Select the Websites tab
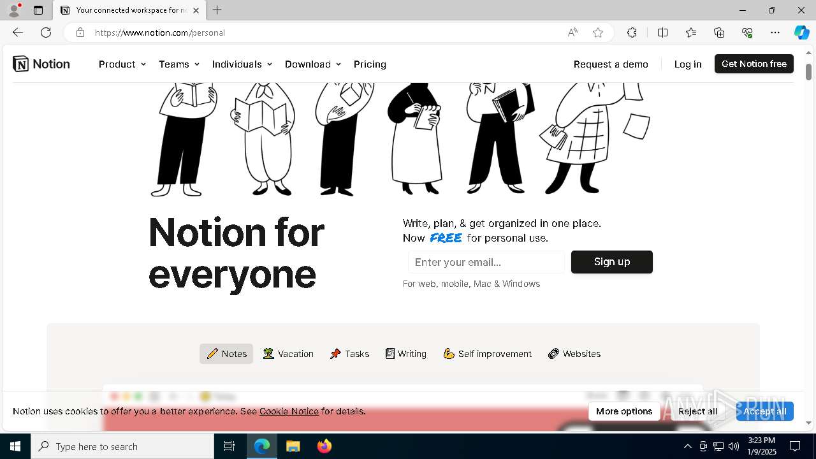Viewport: 816px width, 459px height. 574,354
